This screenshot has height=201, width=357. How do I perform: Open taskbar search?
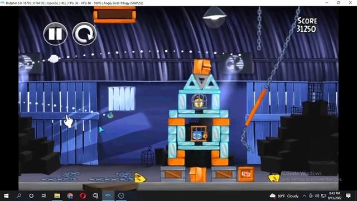point(19,196)
